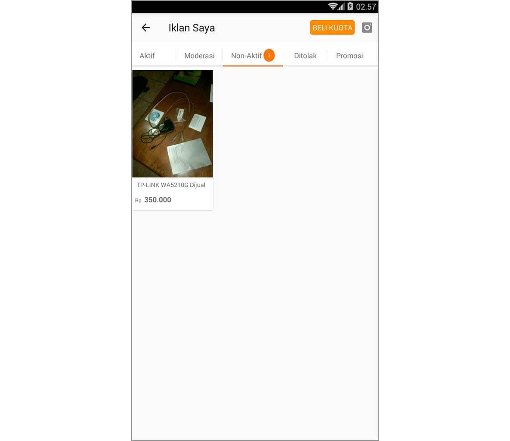Tap the Rp currency label
The width and height of the screenshot is (510, 441).
138,201
